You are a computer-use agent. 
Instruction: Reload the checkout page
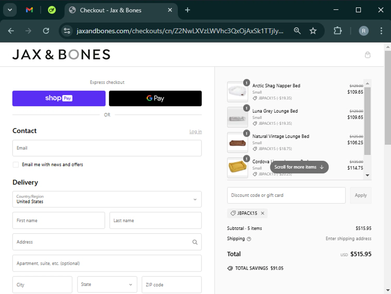pyautogui.click(x=46, y=31)
